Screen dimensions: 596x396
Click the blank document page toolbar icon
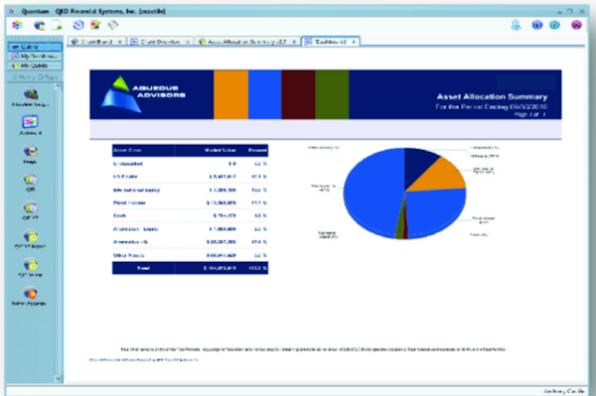coord(57,26)
